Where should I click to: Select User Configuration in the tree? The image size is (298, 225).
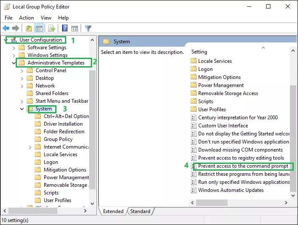41,40
